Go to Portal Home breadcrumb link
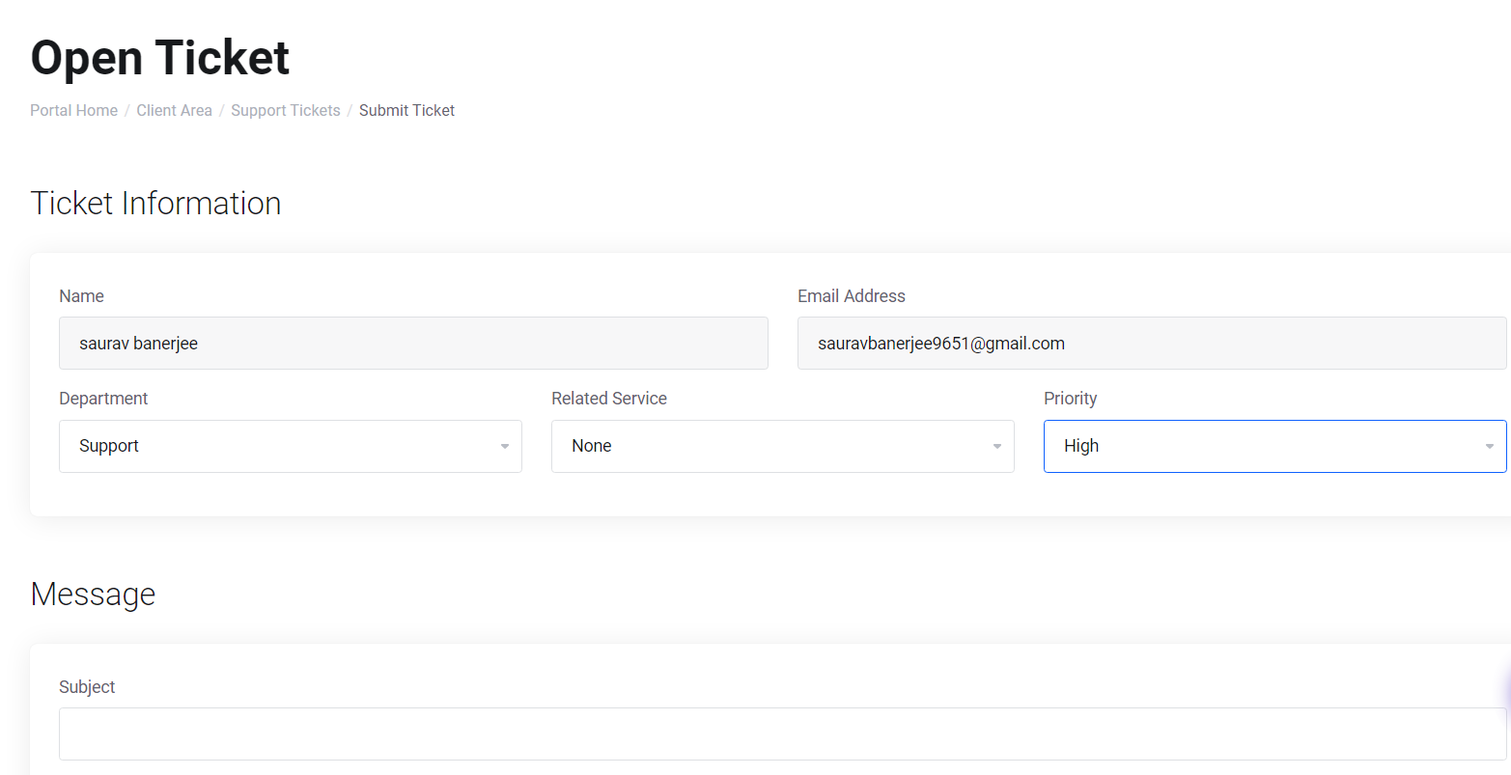1511x775 pixels. pos(73,110)
